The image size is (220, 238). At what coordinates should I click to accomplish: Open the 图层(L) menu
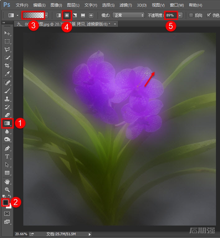coord(73,5)
